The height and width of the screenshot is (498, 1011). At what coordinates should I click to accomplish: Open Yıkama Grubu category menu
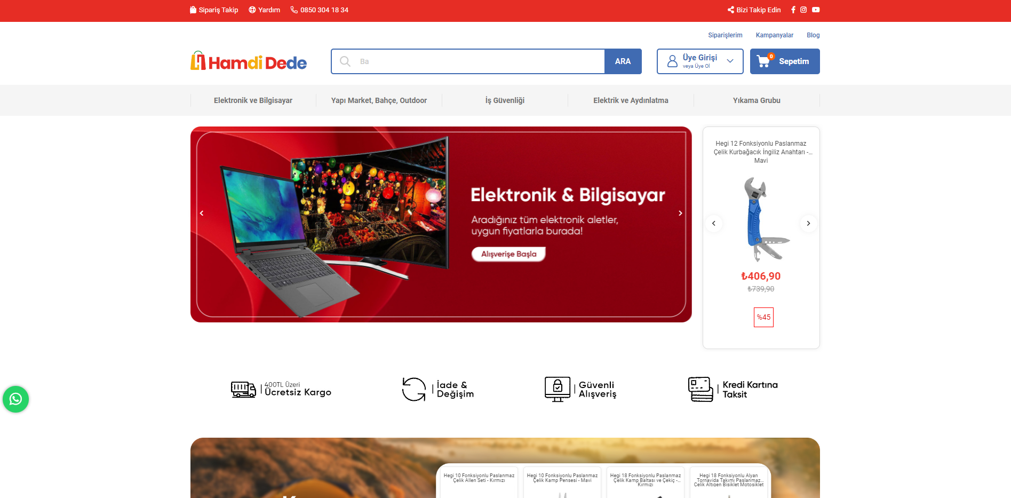[757, 100]
